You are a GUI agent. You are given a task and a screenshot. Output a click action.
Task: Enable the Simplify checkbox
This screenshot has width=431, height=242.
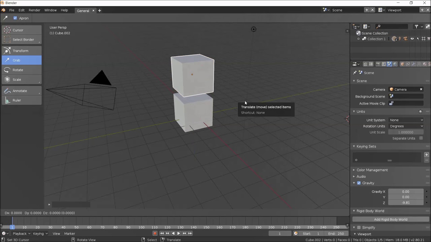point(359,228)
